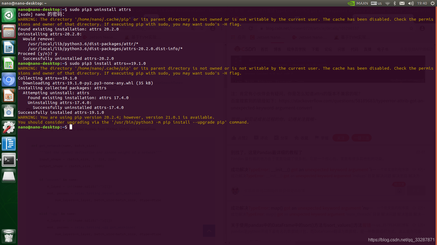
Task: Open sound volume indicator
Action: (x=411, y=3)
